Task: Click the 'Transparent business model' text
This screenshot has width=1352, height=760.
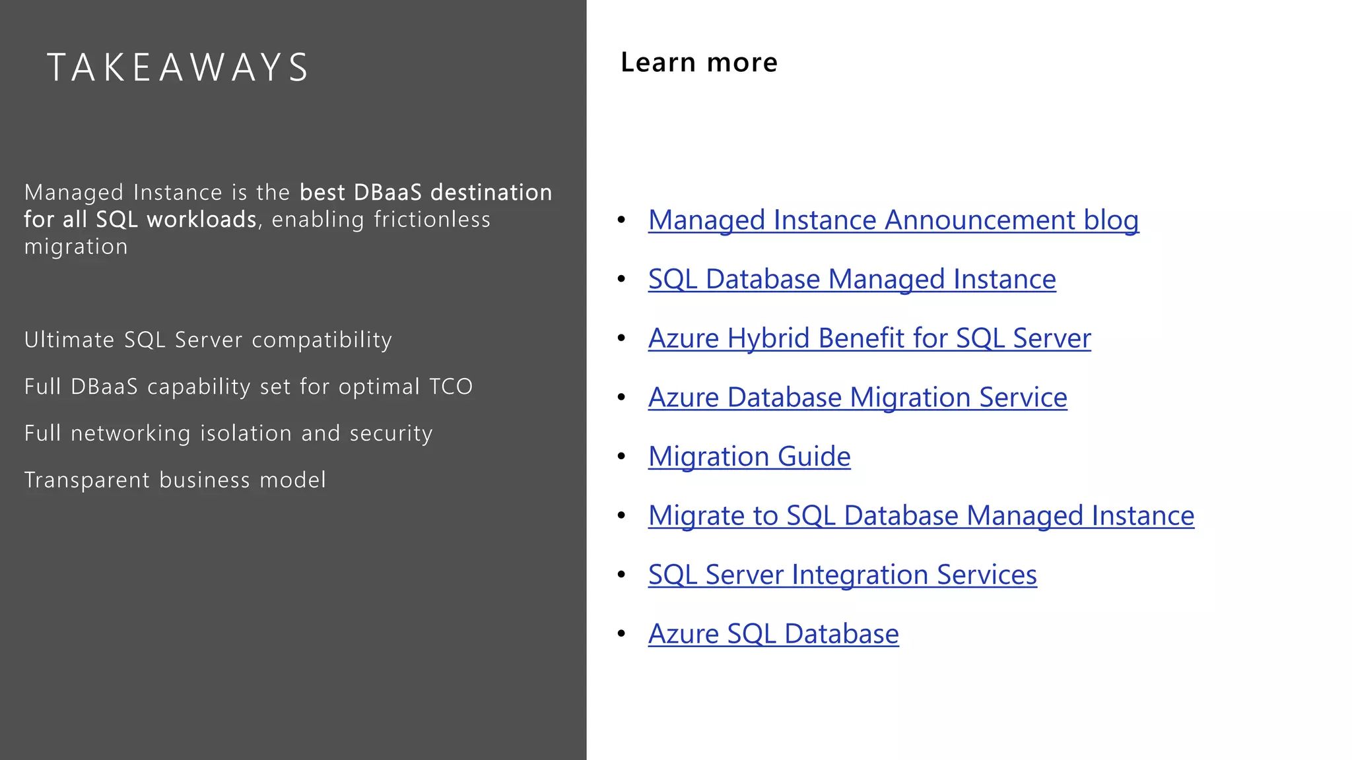Action: [175, 480]
